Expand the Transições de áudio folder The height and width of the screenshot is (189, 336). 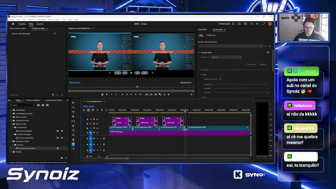(11, 120)
